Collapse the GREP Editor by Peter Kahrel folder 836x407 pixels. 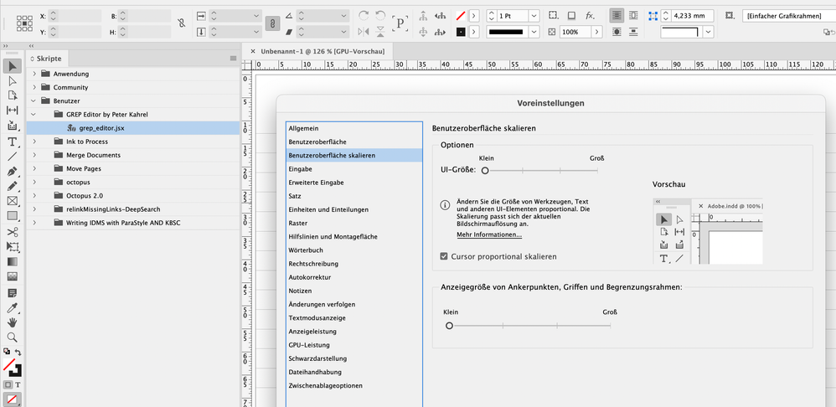[x=34, y=114]
